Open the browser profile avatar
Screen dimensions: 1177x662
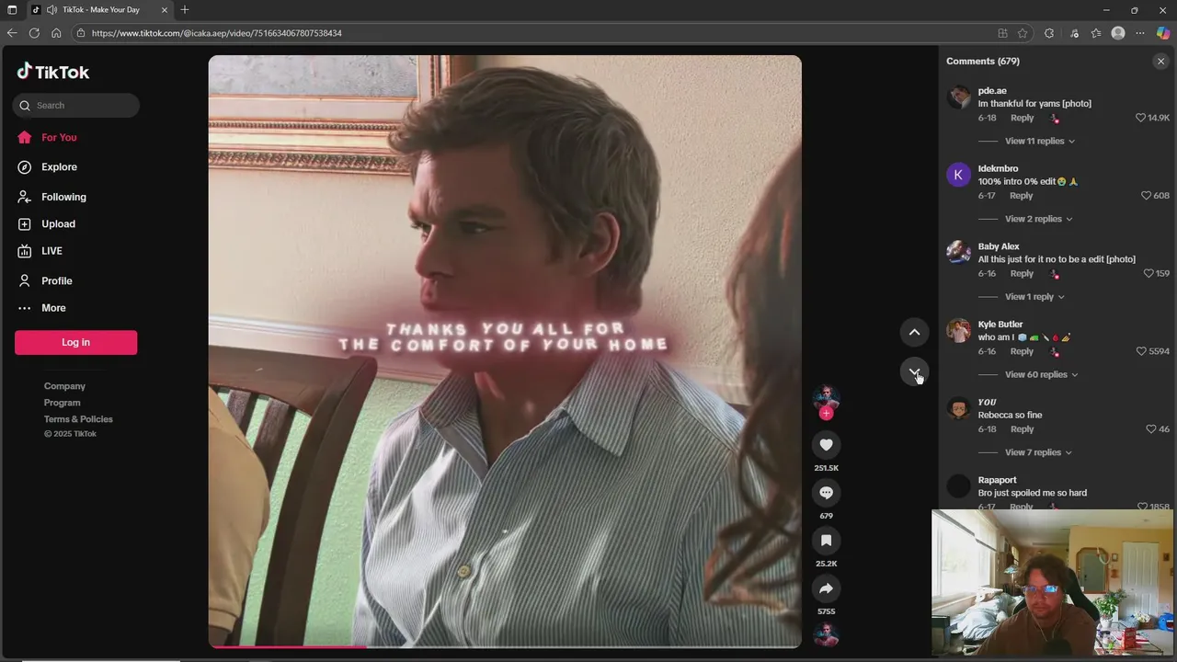point(1118,33)
